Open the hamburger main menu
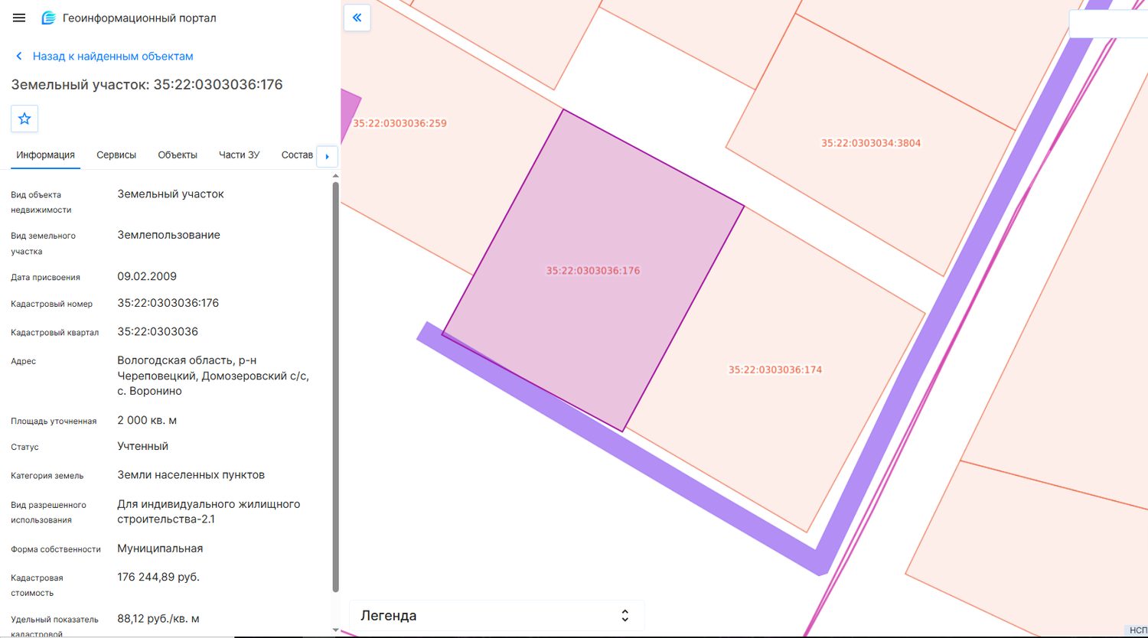The image size is (1148, 638). tap(19, 18)
